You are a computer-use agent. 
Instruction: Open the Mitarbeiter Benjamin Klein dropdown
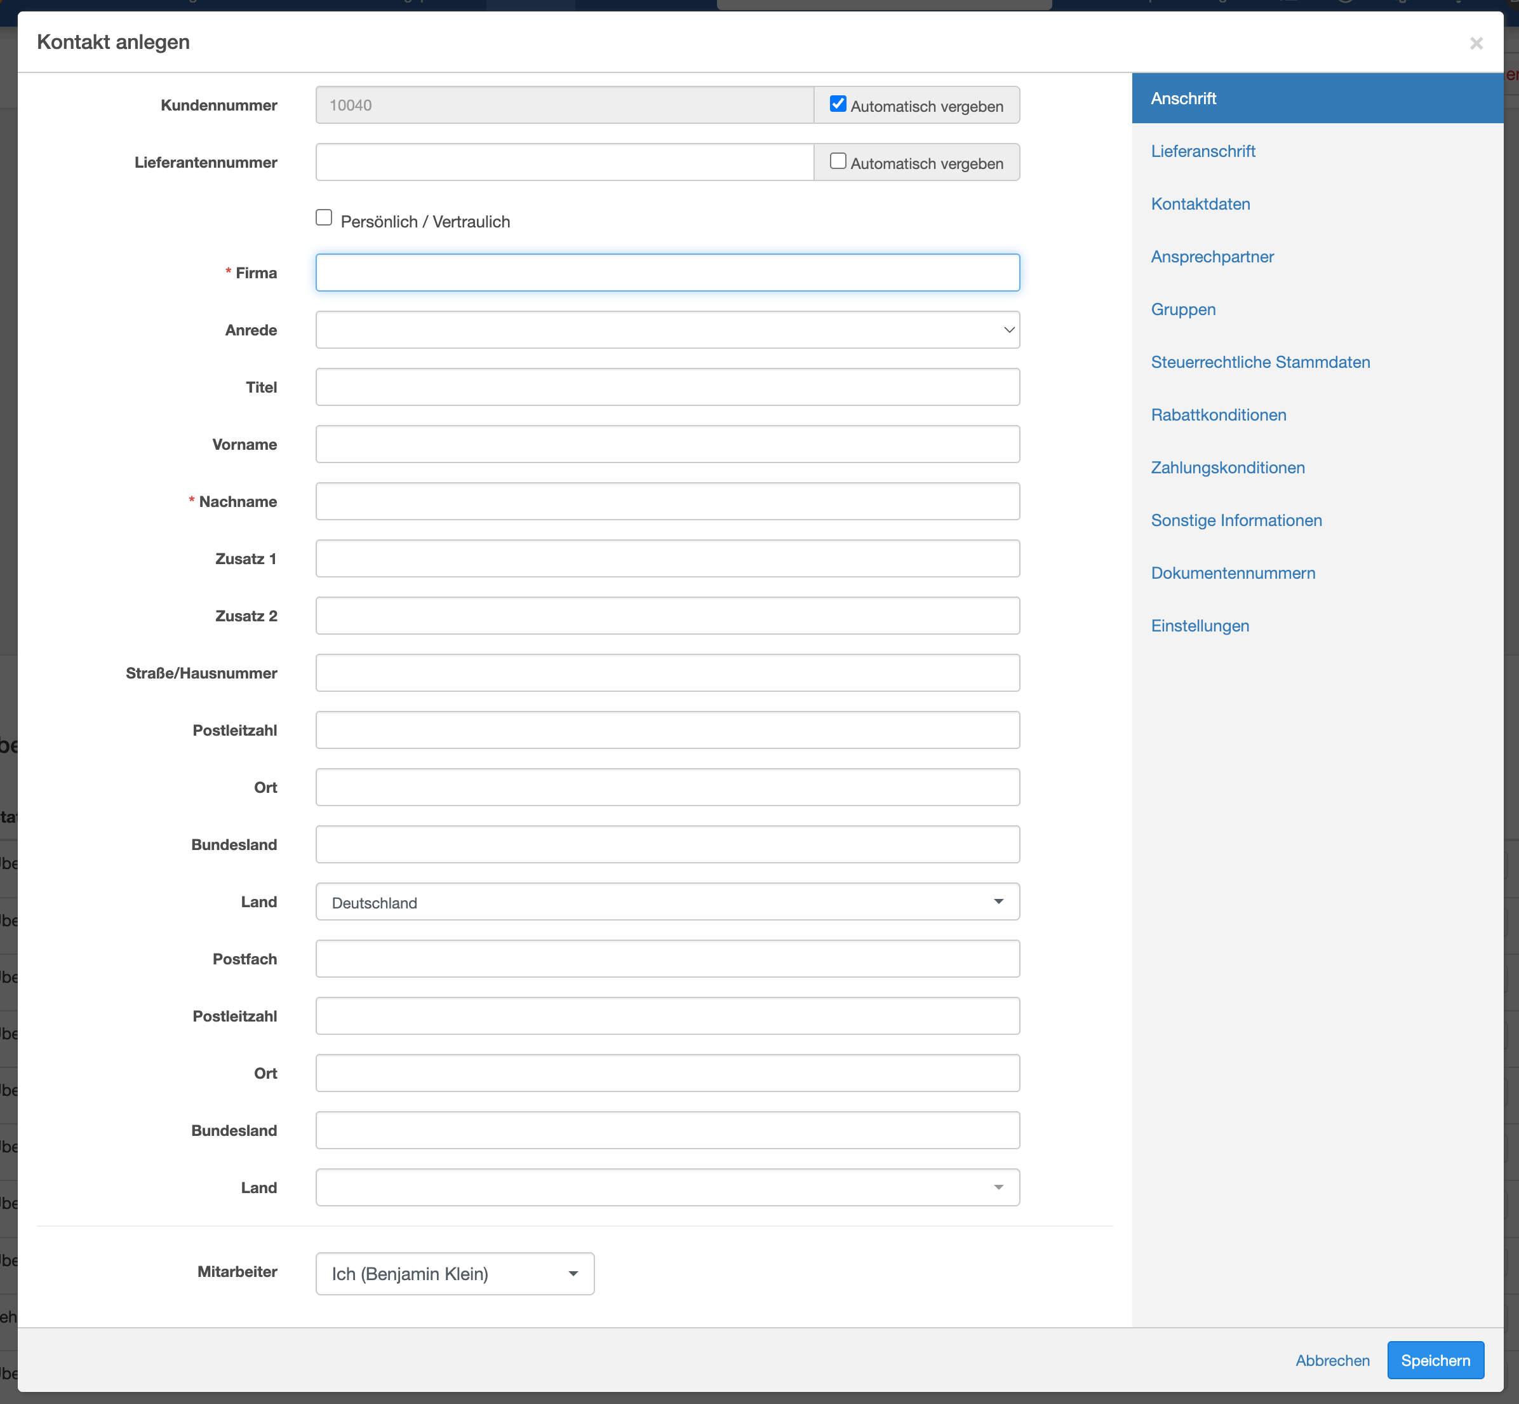coord(454,1274)
